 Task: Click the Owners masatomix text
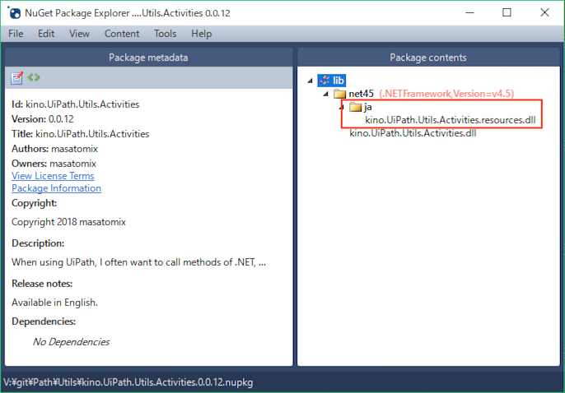(54, 164)
